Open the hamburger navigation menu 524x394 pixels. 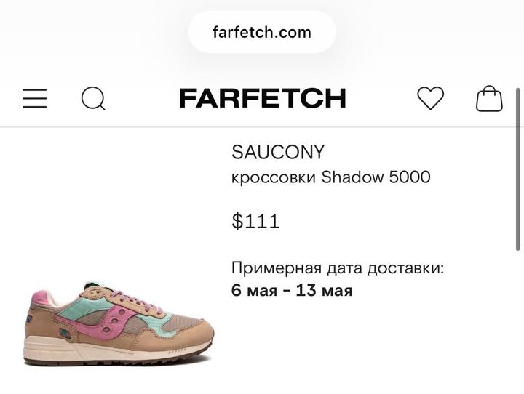[35, 98]
